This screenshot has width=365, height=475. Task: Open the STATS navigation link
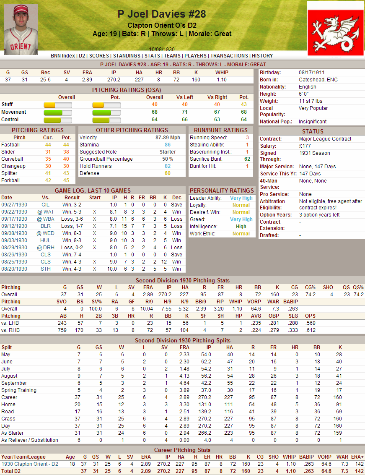(152, 56)
